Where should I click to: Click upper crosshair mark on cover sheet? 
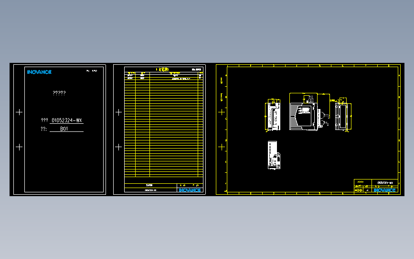[x=19, y=112]
